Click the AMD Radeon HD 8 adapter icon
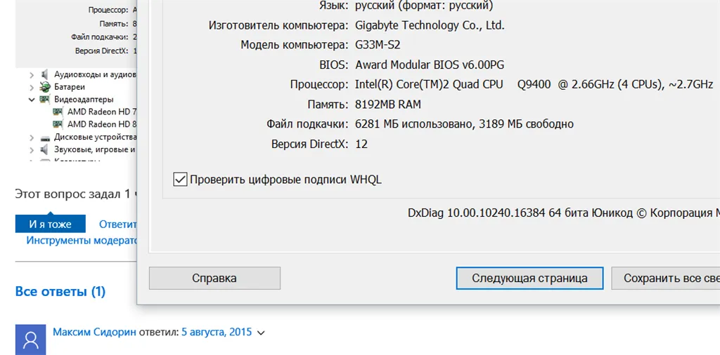Screen dimensions: 720x355 tap(58, 124)
